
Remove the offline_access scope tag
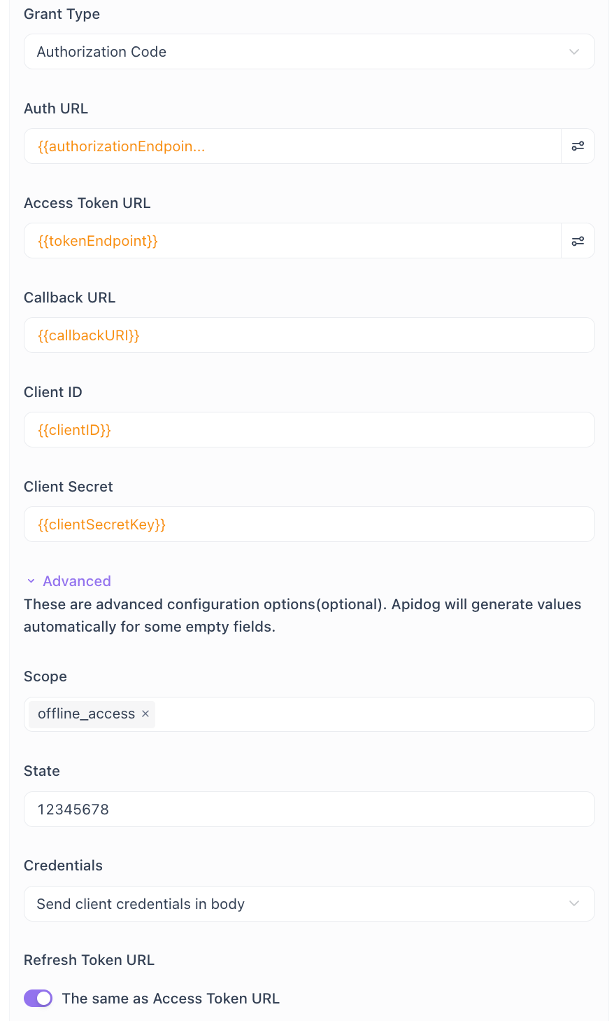pyautogui.click(x=145, y=714)
